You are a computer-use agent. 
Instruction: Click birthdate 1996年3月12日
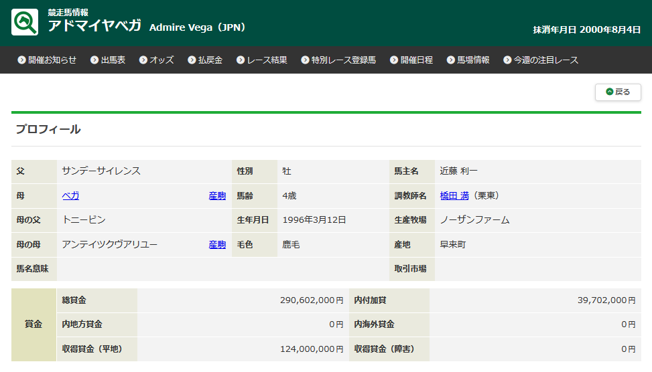click(314, 220)
